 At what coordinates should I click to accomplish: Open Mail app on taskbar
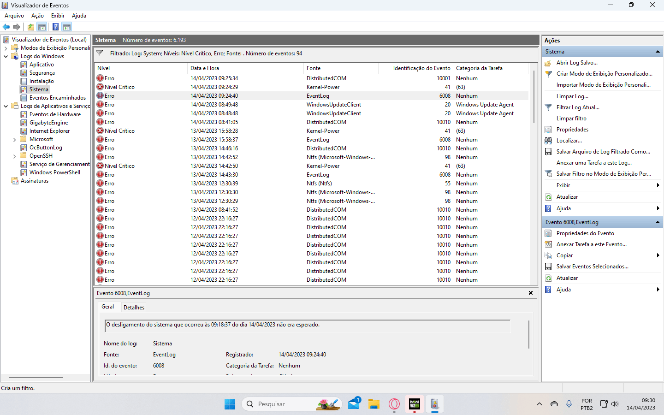point(354,404)
